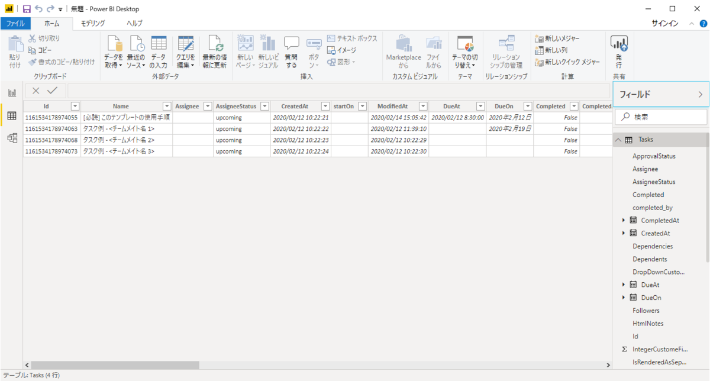
Task: Collapse the ribbon with the chevron
Action: (692, 24)
